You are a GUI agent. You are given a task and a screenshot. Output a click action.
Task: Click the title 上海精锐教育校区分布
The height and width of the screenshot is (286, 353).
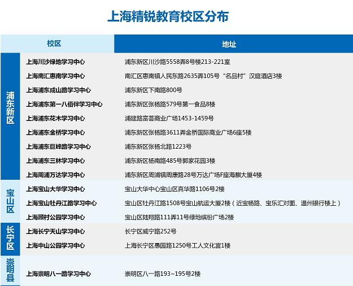[x=168, y=16]
